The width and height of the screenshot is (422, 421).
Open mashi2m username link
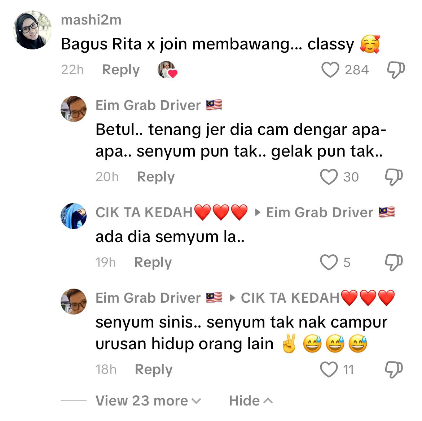91,20
